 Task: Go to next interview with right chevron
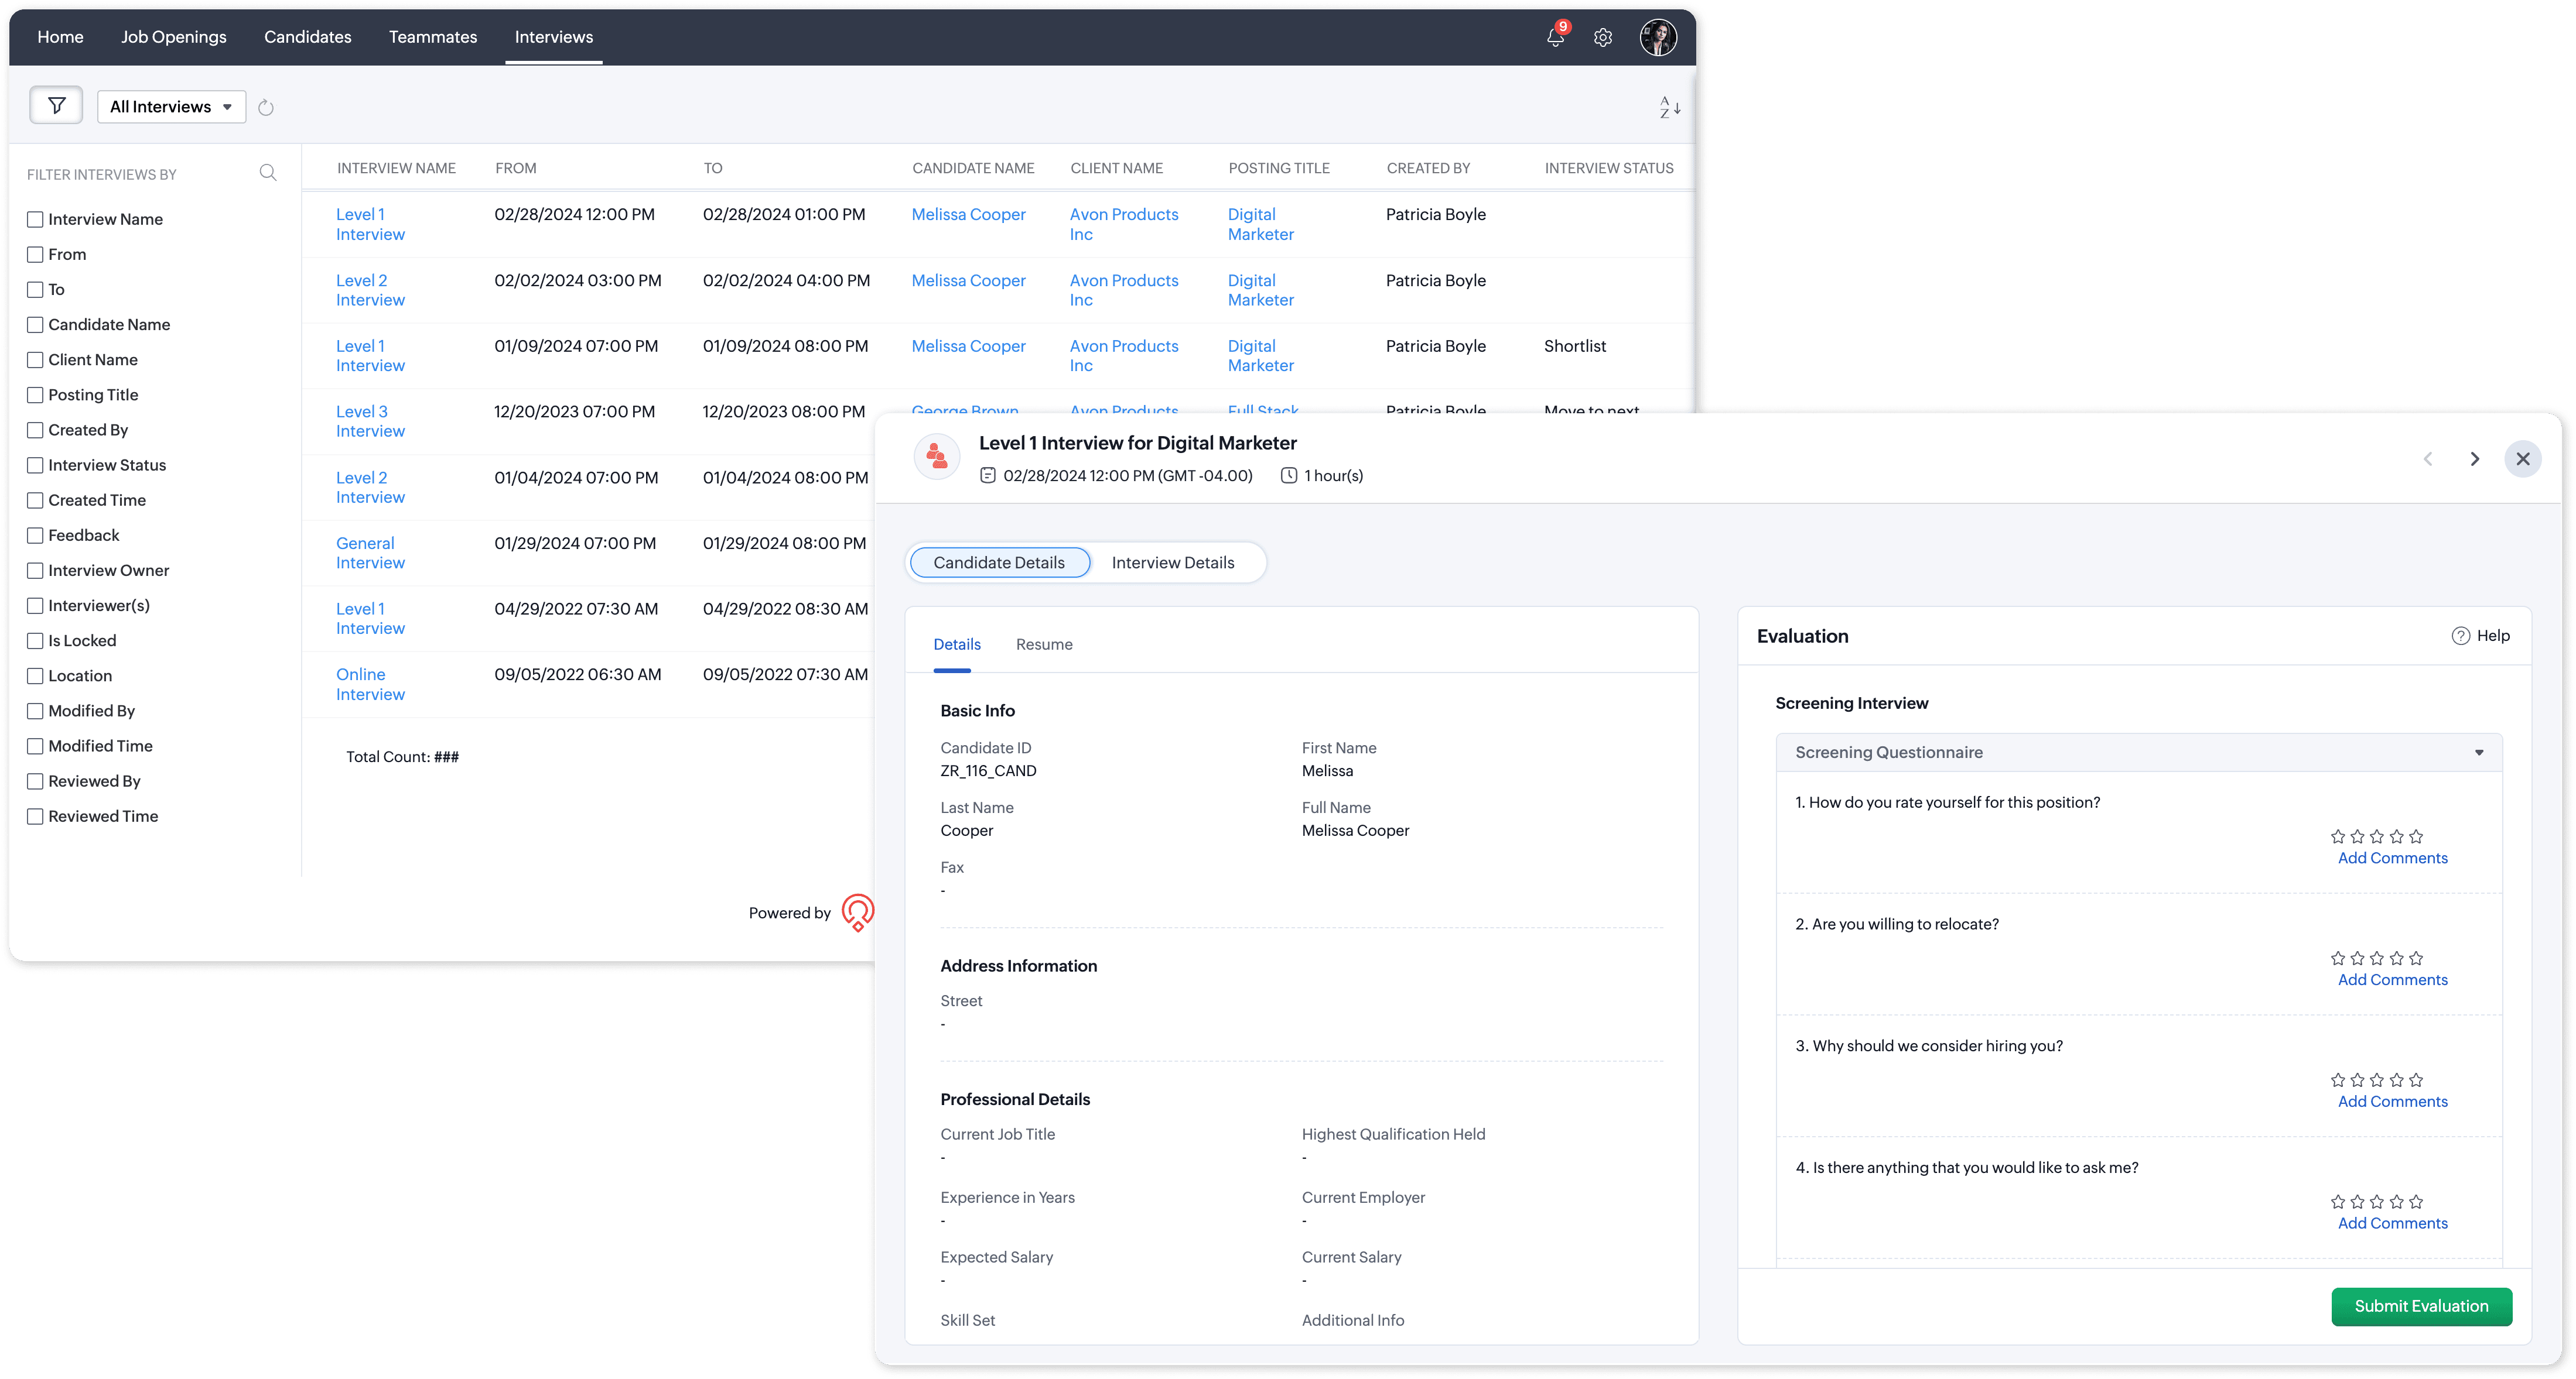2475,459
